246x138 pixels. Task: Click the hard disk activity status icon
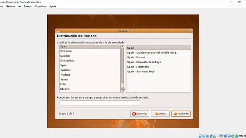pyautogui.click(x=200, y=136)
